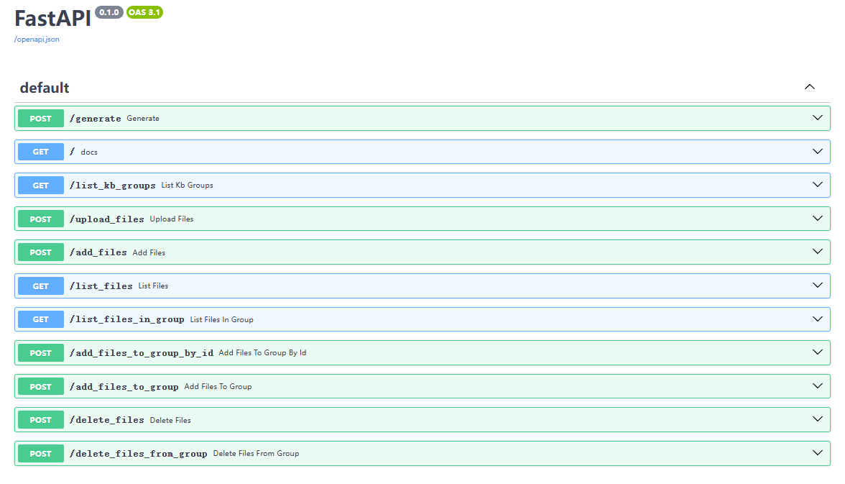Click the 'List Kb Groups' summary text

pos(187,185)
